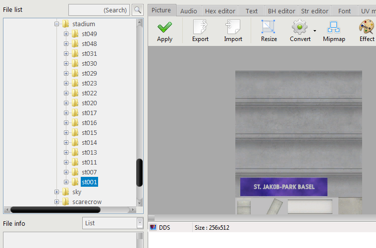Click the stadium texture preview image
This screenshot has height=248, width=376.
coord(299,142)
